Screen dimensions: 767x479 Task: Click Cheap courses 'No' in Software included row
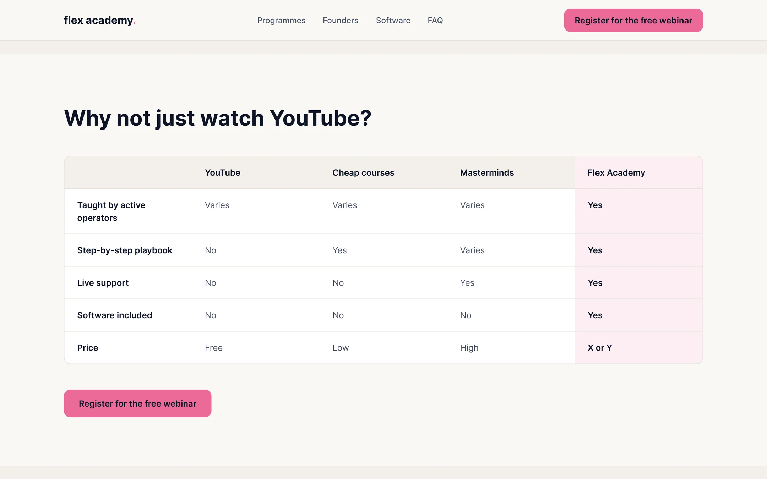[338, 315]
